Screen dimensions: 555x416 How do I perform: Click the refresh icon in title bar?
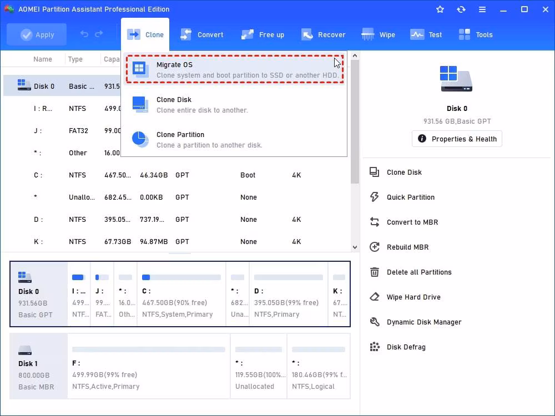tap(461, 9)
